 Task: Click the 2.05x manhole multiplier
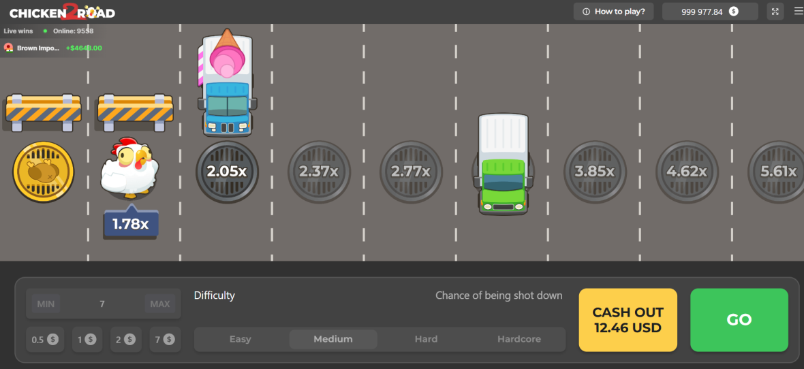227,172
